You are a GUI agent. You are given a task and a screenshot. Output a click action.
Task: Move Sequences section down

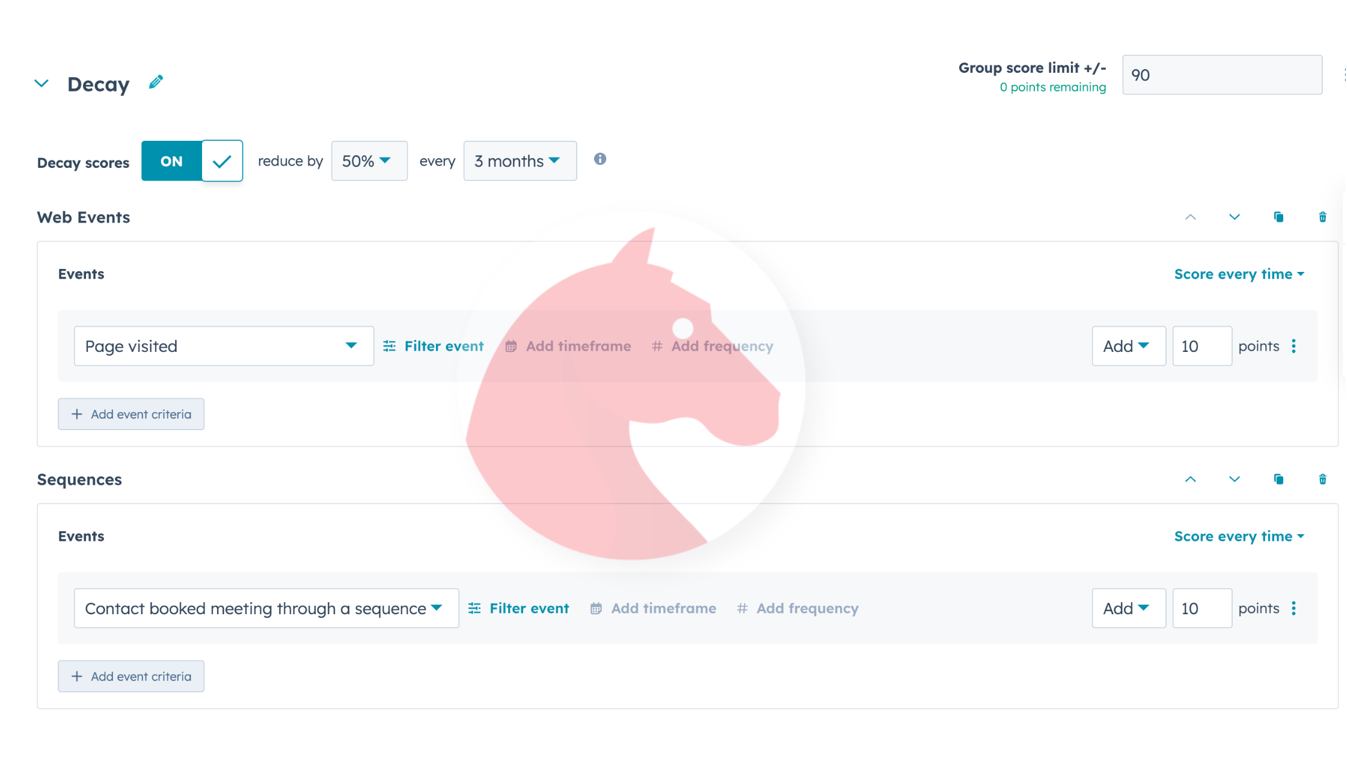point(1234,479)
